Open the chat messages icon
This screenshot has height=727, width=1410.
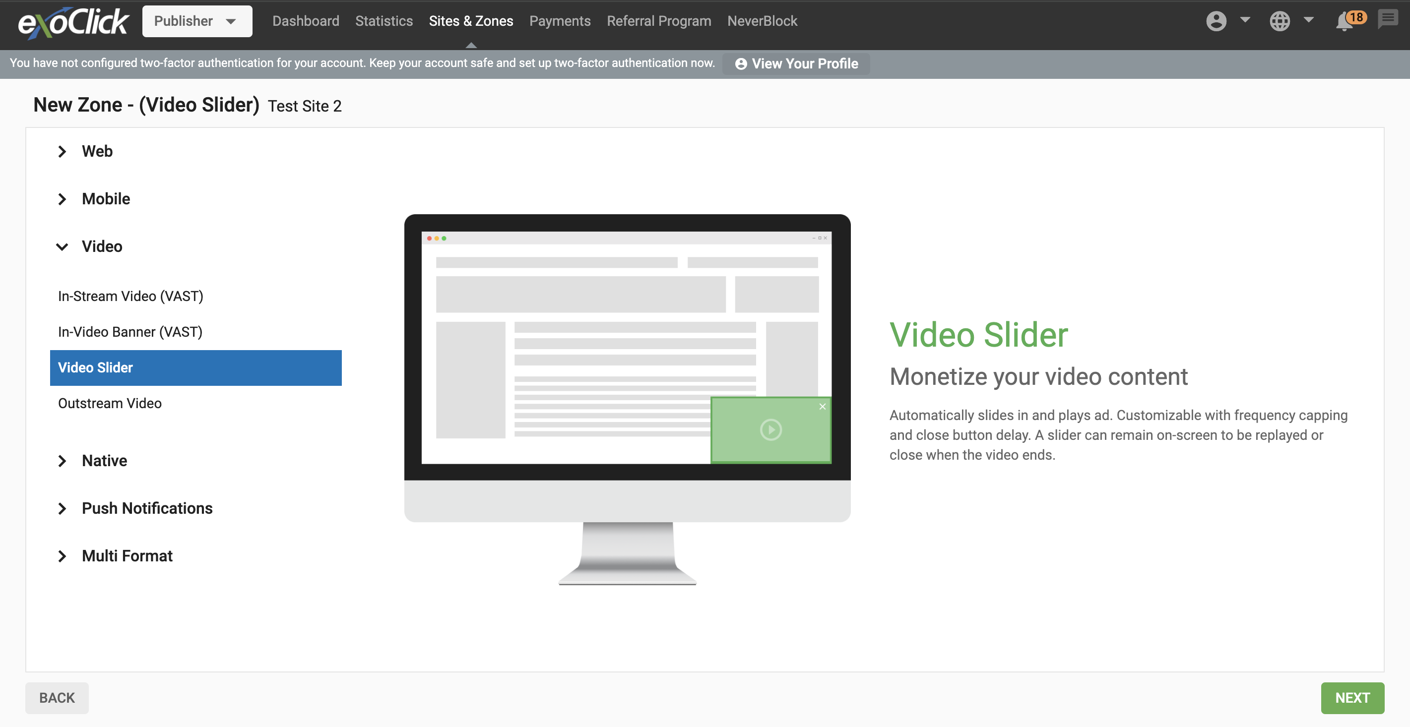pyautogui.click(x=1388, y=20)
